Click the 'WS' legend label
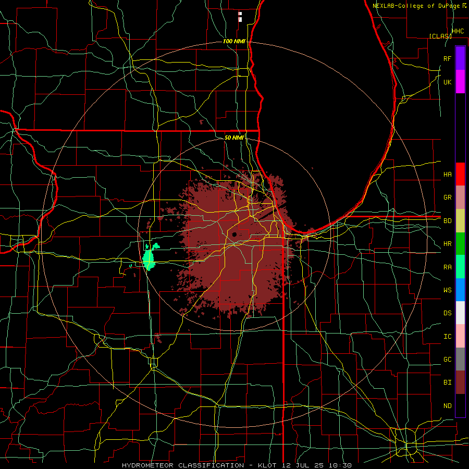 pyautogui.click(x=447, y=290)
